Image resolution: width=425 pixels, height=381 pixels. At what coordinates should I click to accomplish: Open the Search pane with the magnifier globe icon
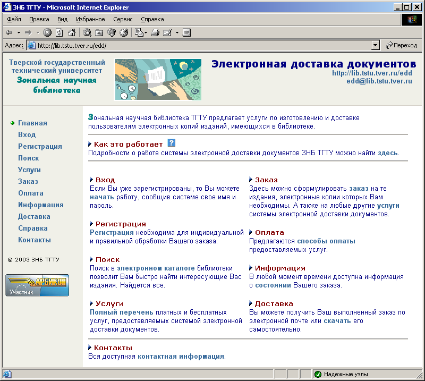point(87,33)
